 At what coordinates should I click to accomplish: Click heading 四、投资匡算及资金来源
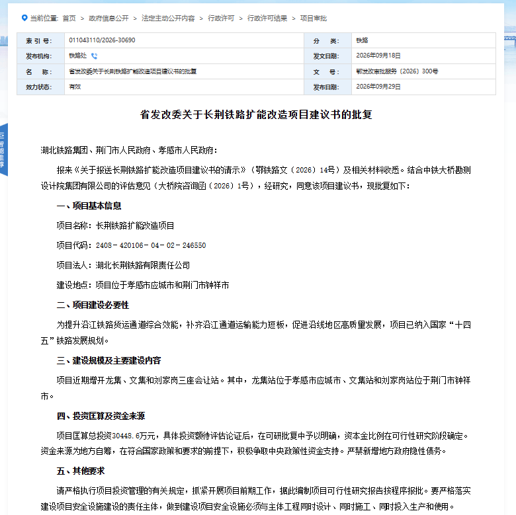coord(101,416)
